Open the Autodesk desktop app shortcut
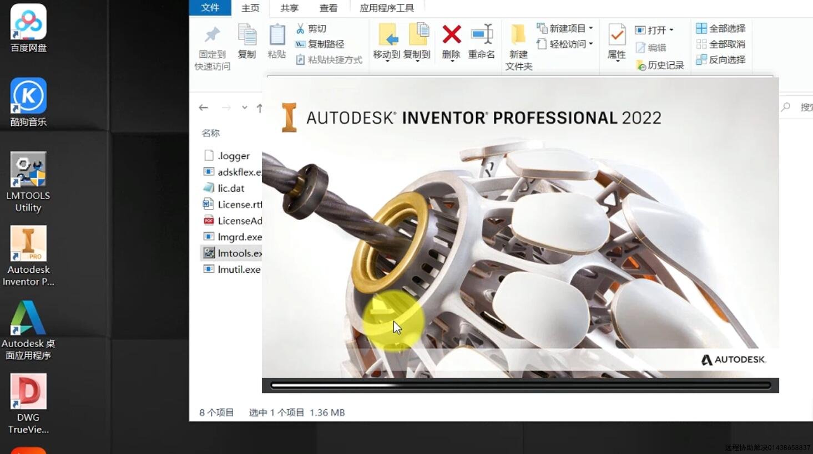The width and height of the screenshot is (813, 454). click(28, 330)
